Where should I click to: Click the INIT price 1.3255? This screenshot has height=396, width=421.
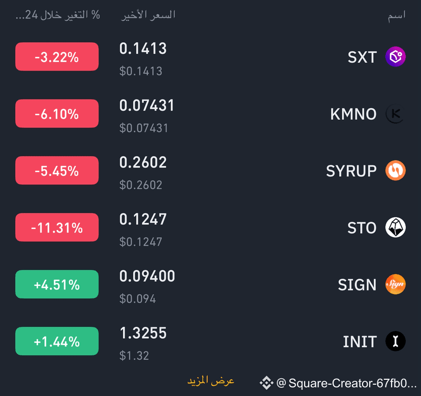coord(143,333)
